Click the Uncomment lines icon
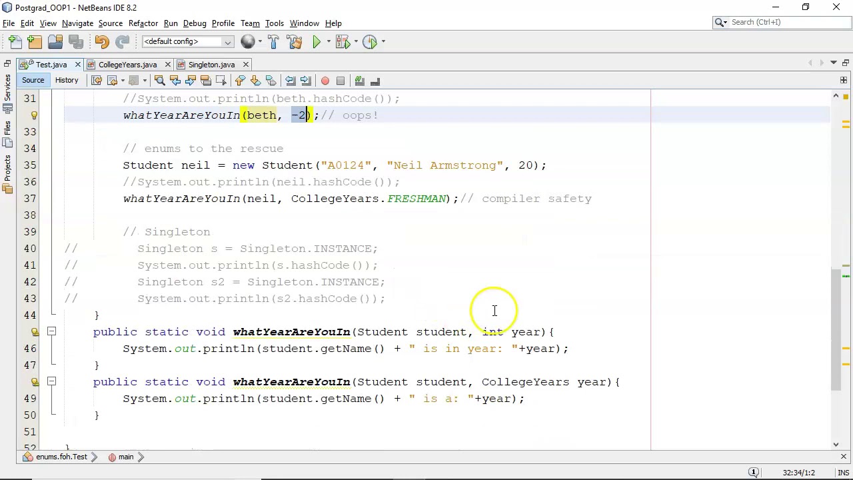 [x=375, y=81]
